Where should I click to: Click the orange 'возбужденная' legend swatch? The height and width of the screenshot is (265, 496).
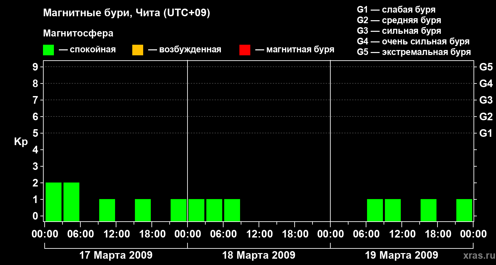(138, 50)
